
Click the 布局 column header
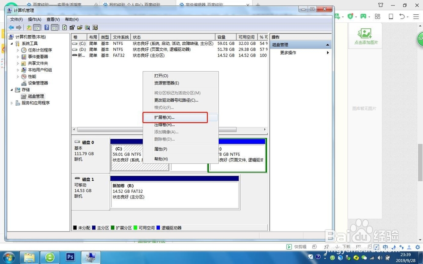pyautogui.click(x=93, y=37)
